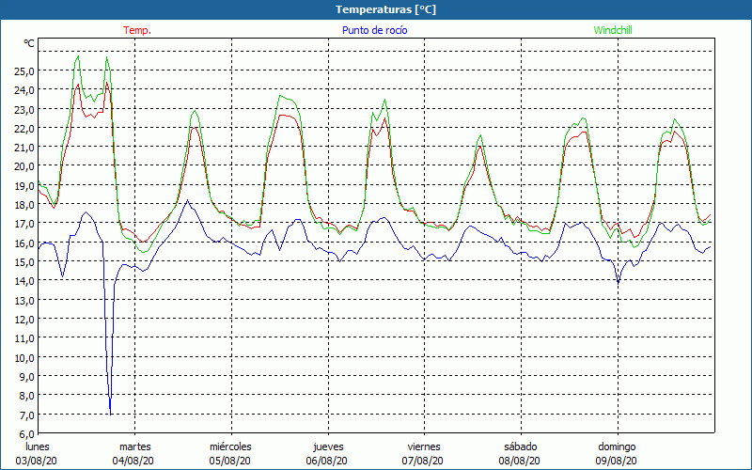Click the '18,0' y-axis value
Viewport: 752px width, 470px height.
click(x=24, y=205)
